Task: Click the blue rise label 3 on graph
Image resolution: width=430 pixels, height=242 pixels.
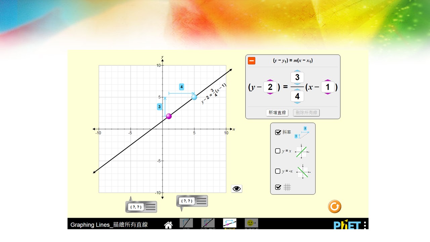Action: tap(160, 107)
